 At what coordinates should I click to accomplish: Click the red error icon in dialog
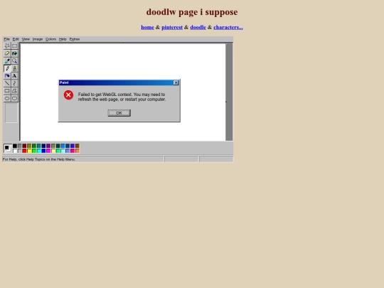[x=68, y=95]
